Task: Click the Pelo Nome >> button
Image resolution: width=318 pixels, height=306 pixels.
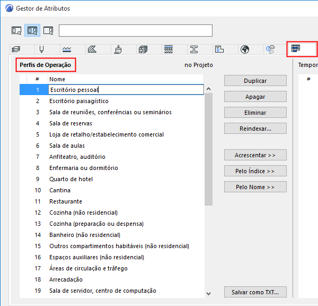Action: pos(255,187)
